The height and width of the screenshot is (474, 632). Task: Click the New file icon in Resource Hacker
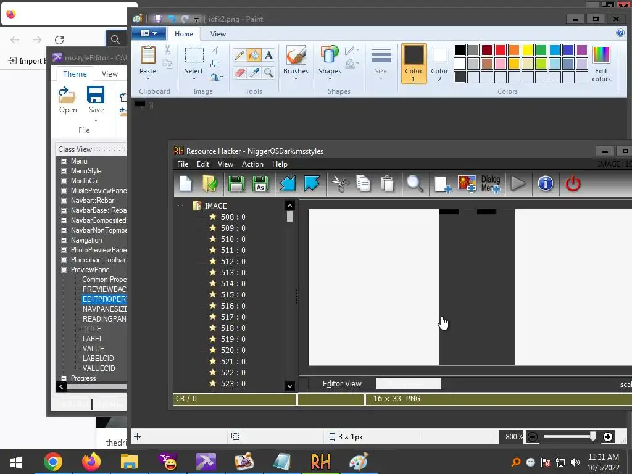pos(186,184)
